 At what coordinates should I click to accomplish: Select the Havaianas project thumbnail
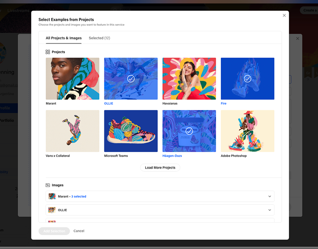point(189,78)
